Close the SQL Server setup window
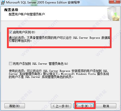The image size is (121, 111). 115,1
